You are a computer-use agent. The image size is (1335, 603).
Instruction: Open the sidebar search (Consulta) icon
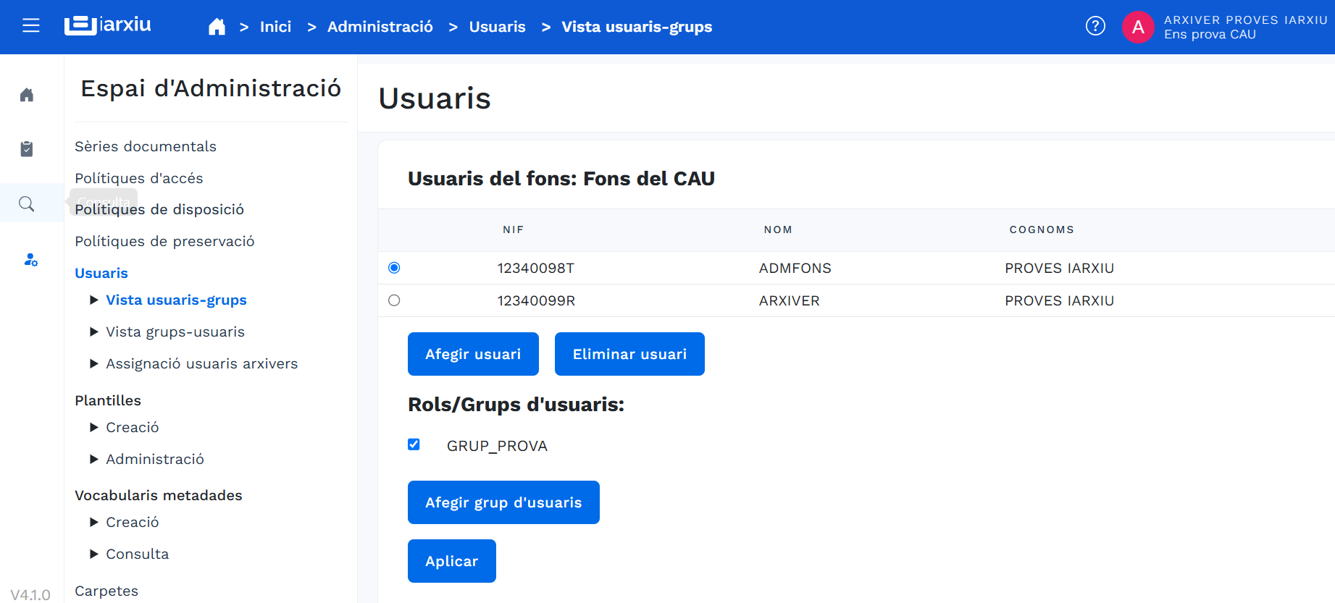point(27,204)
